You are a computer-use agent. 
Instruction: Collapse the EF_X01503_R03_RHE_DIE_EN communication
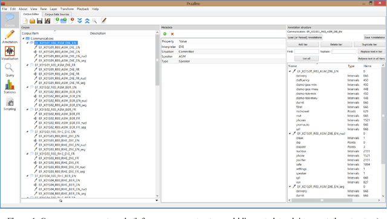click(27, 132)
